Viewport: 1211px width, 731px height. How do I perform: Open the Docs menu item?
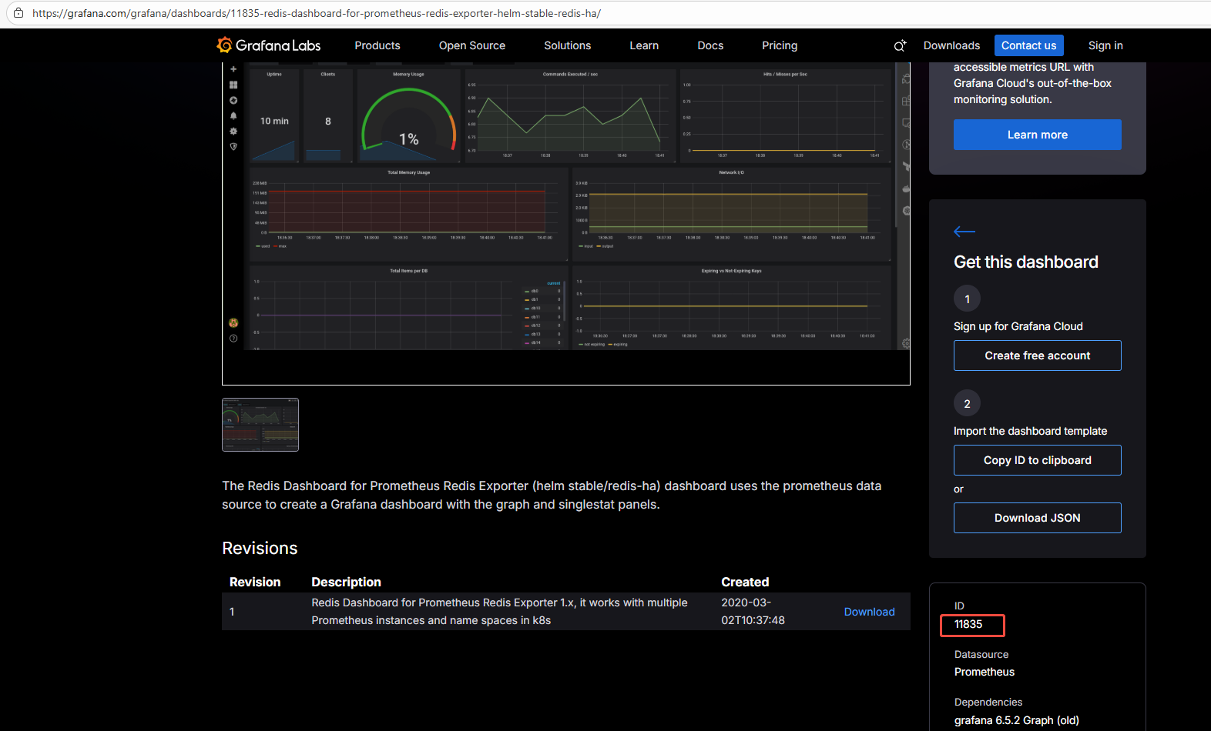click(x=709, y=45)
